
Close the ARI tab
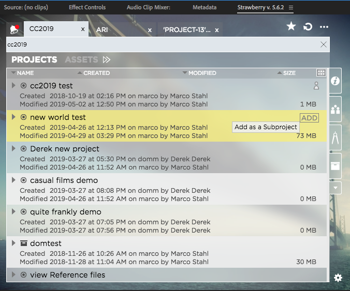[x=150, y=30]
